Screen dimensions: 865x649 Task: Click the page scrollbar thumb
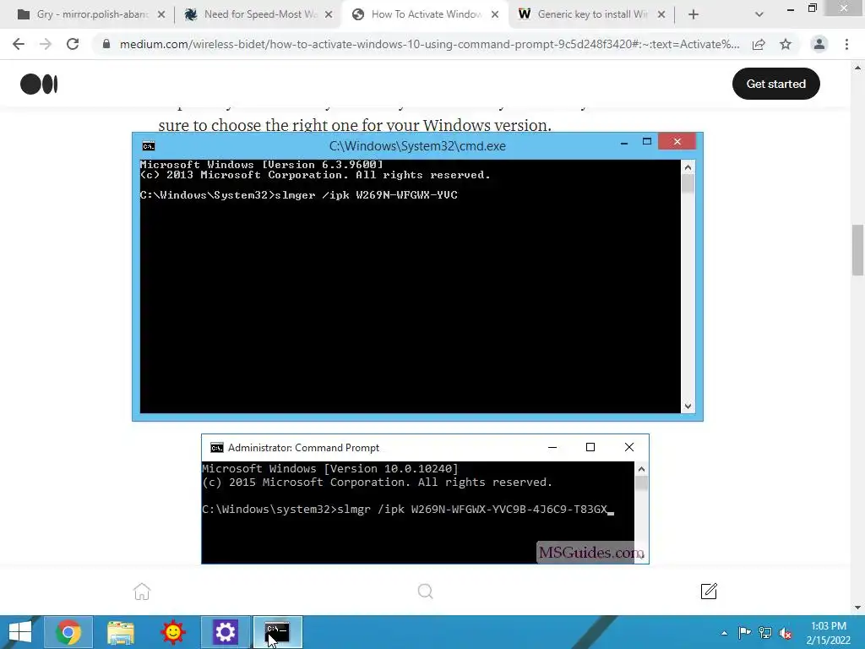pyautogui.click(x=857, y=249)
